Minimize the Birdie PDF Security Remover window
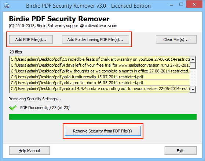Screen dimensions: 205x161 (171, 5)
